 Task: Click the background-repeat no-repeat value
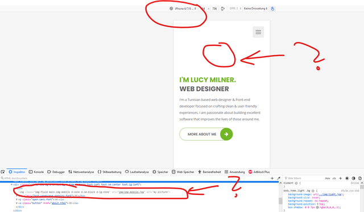[x=321, y=201]
